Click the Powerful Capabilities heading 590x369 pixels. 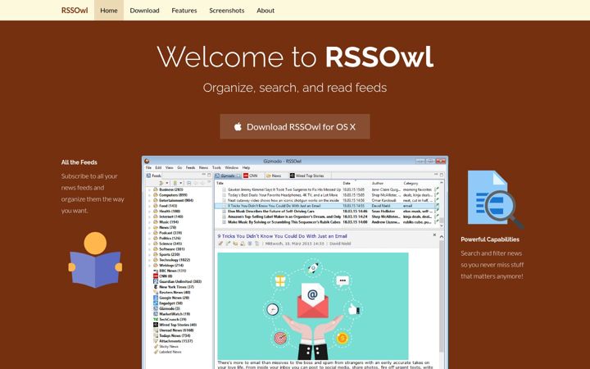point(490,239)
